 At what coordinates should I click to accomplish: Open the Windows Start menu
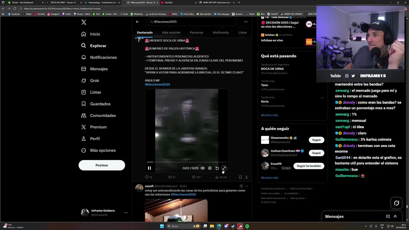coord(162,226)
